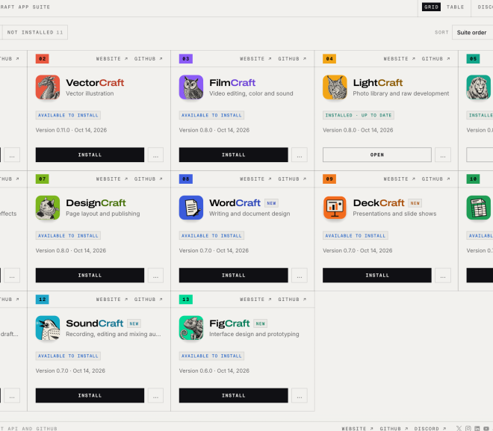Open footer Website link
The height and width of the screenshot is (431, 493).
tap(357, 429)
